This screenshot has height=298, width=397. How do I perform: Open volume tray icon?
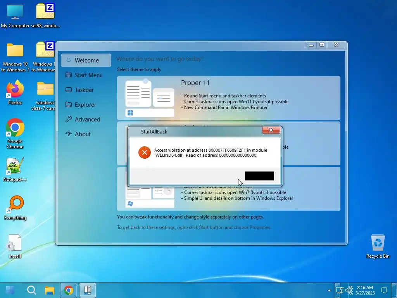pos(349,290)
